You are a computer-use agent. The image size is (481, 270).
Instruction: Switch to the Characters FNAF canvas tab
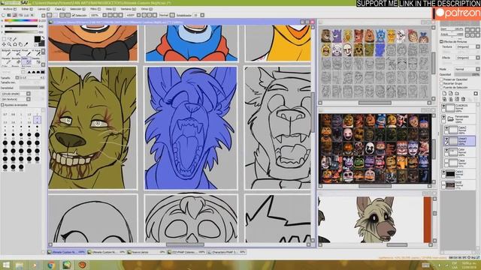click(227, 252)
